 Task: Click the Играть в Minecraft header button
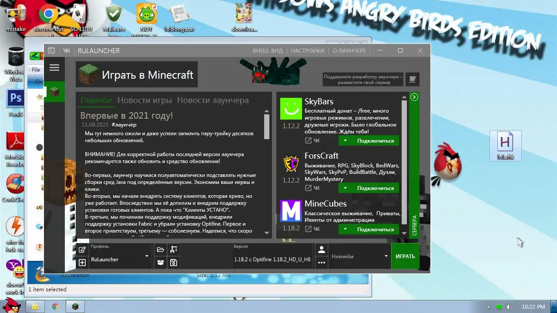[x=137, y=75]
